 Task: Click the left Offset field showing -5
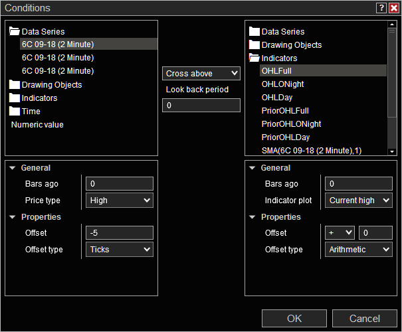coord(120,233)
